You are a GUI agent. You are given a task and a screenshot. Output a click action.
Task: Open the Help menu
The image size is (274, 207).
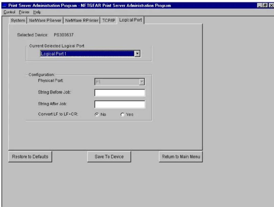tap(37, 12)
